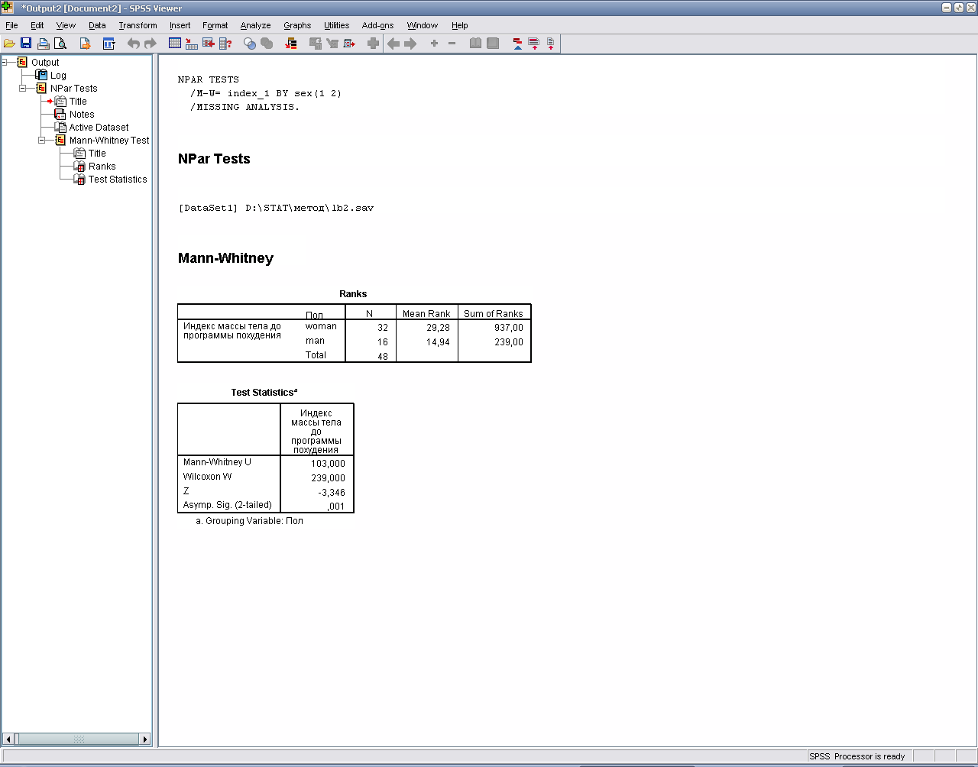Open the Utilities menu
The width and height of the screenshot is (978, 767).
[x=337, y=25]
